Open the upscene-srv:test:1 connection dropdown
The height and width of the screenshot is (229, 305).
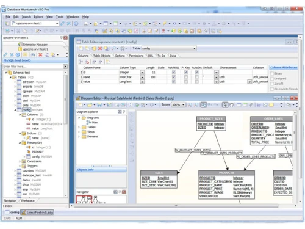(57, 24)
